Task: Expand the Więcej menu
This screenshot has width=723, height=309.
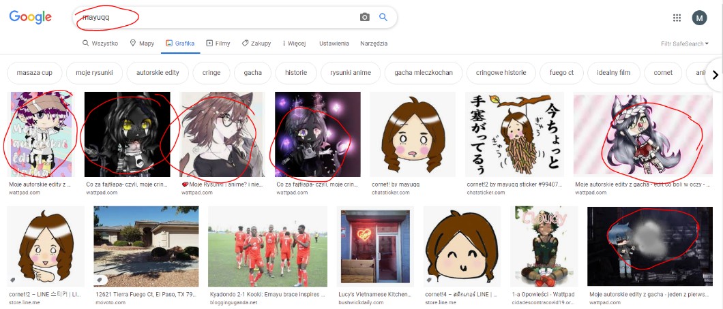Action: [293, 44]
